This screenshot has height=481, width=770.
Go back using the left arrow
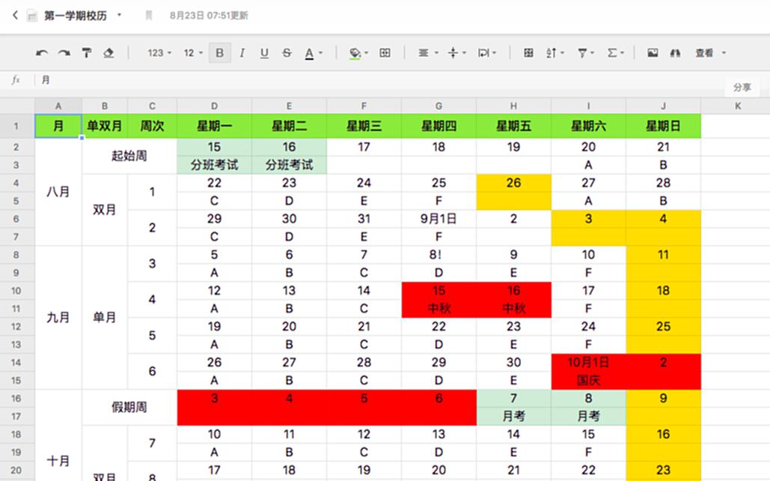pyautogui.click(x=15, y=15)
